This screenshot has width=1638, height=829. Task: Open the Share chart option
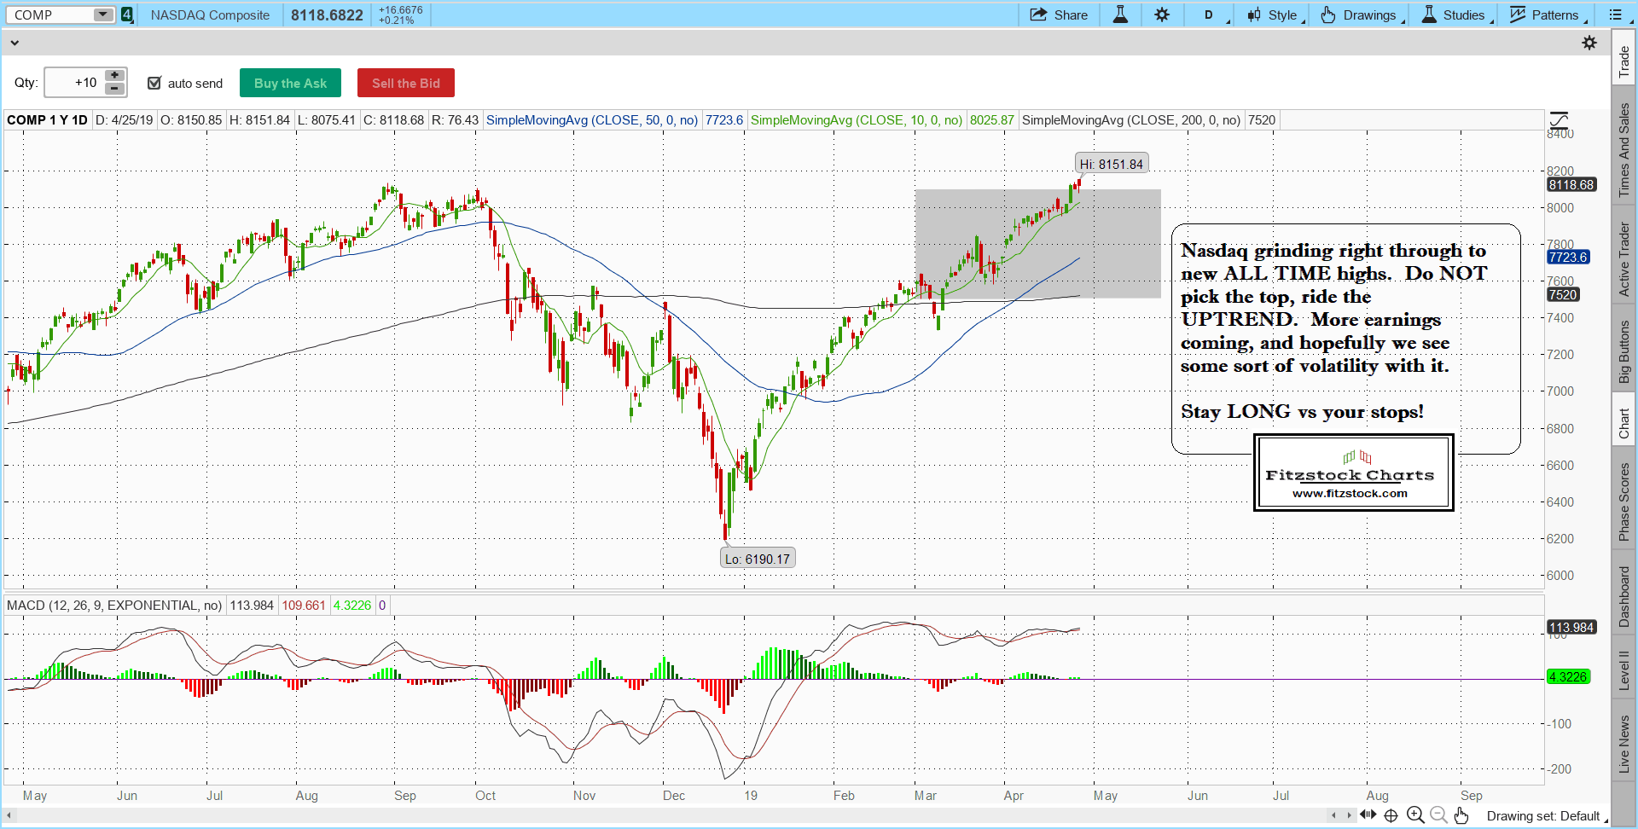coord(1059,14)
